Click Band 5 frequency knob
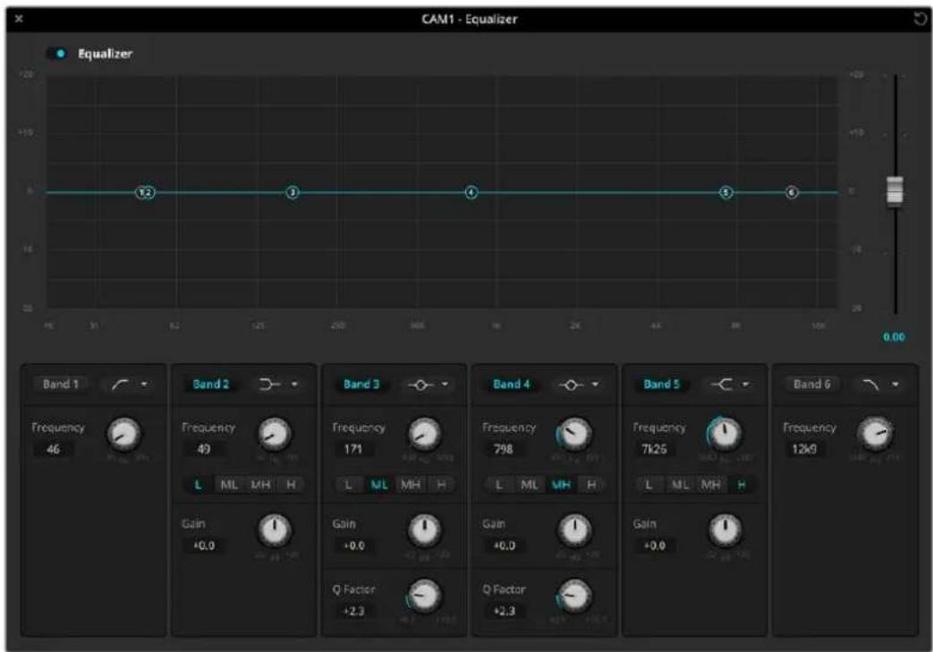 click(725, 434)
